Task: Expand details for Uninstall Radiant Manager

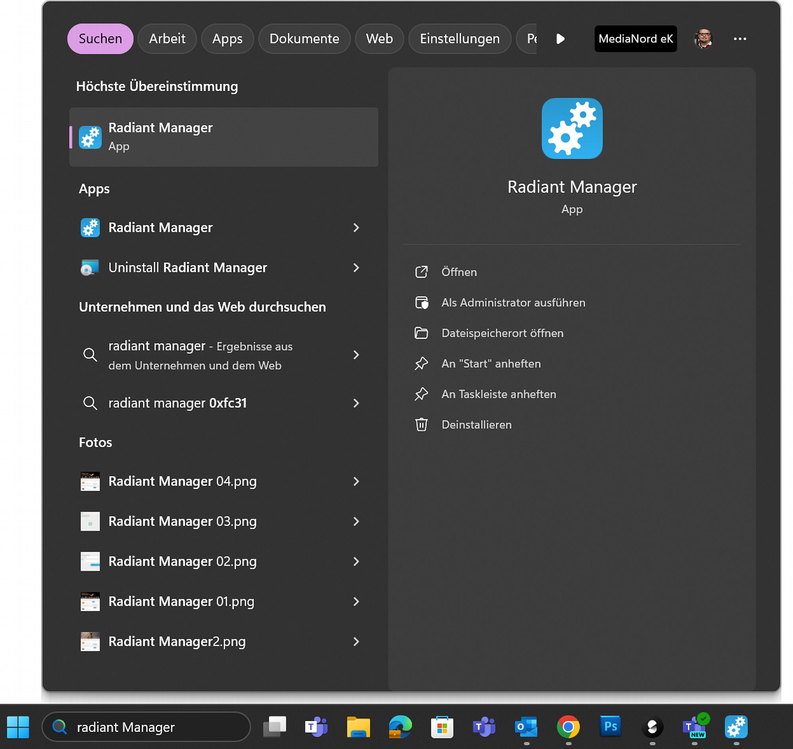Action: (x=356, y=268)
